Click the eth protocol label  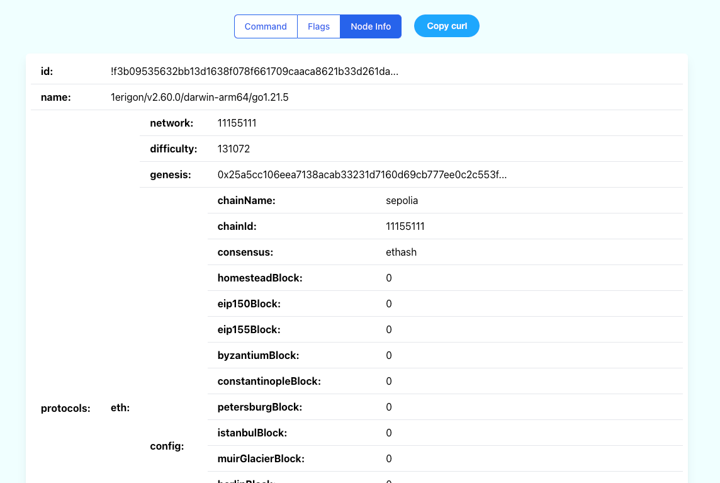[120, 408]
